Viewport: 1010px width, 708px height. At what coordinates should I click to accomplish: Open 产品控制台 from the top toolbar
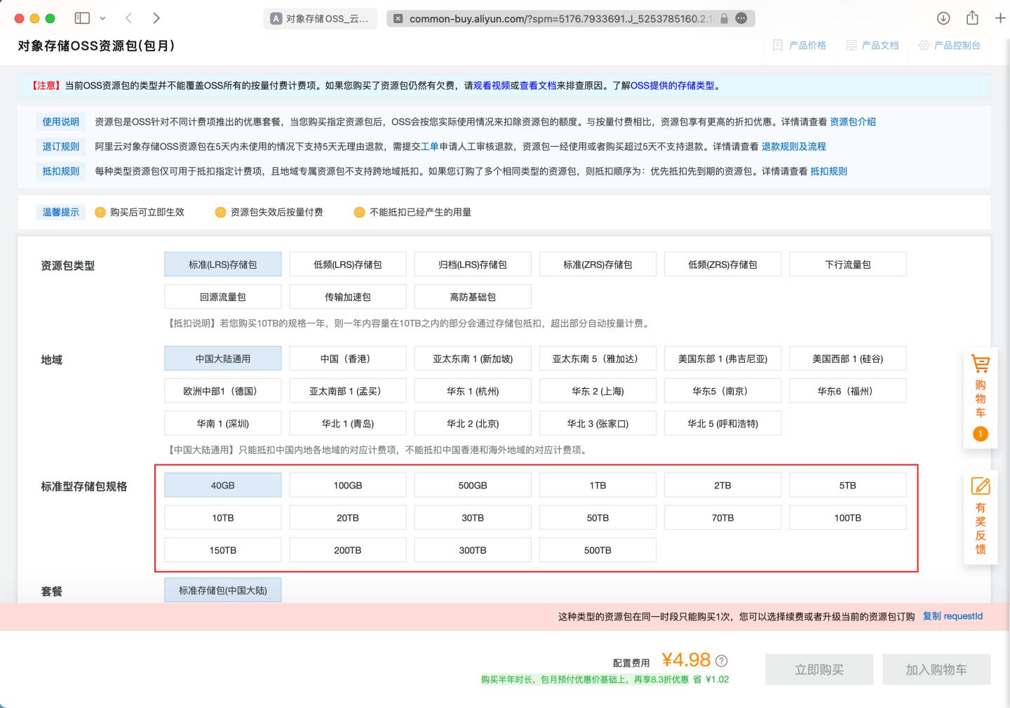[950, 45]
